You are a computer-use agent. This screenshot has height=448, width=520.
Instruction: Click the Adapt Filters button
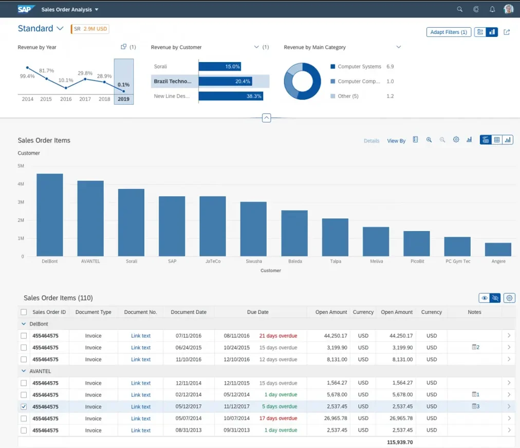(449, 32)
